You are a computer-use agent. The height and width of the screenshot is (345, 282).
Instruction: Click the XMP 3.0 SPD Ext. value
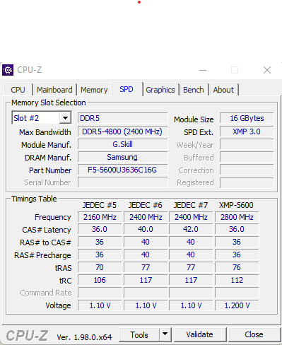pos(247,131)
